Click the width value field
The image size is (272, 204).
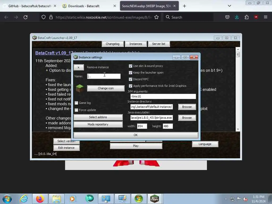pos(142,126)
